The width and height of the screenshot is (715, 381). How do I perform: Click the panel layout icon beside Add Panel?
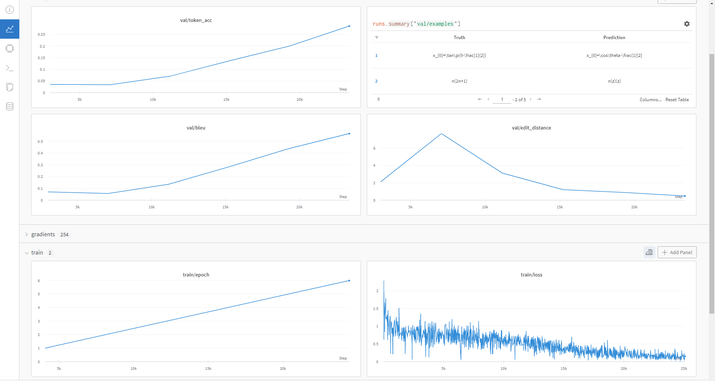point(649,252)
